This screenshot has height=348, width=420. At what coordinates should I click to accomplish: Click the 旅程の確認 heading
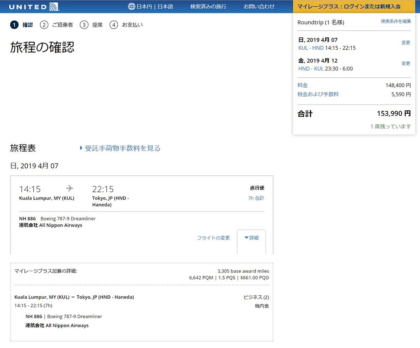point(42,47)
